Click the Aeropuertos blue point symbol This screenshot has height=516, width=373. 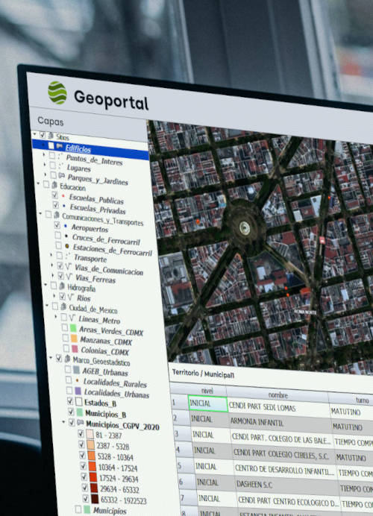[x=66, y=226]
